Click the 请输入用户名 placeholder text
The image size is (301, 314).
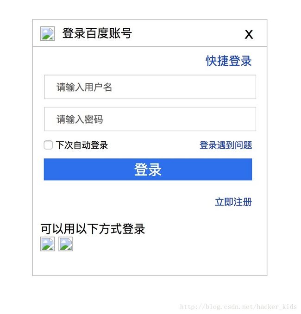[84, 87]
